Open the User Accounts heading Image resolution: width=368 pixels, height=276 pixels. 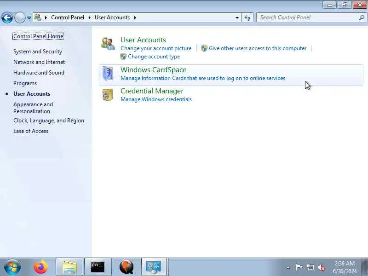click(143, 40)
